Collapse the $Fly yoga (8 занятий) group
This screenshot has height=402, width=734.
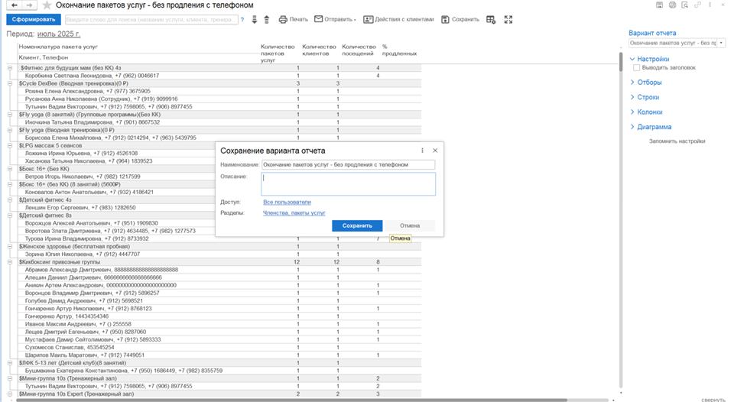[10, 114]
